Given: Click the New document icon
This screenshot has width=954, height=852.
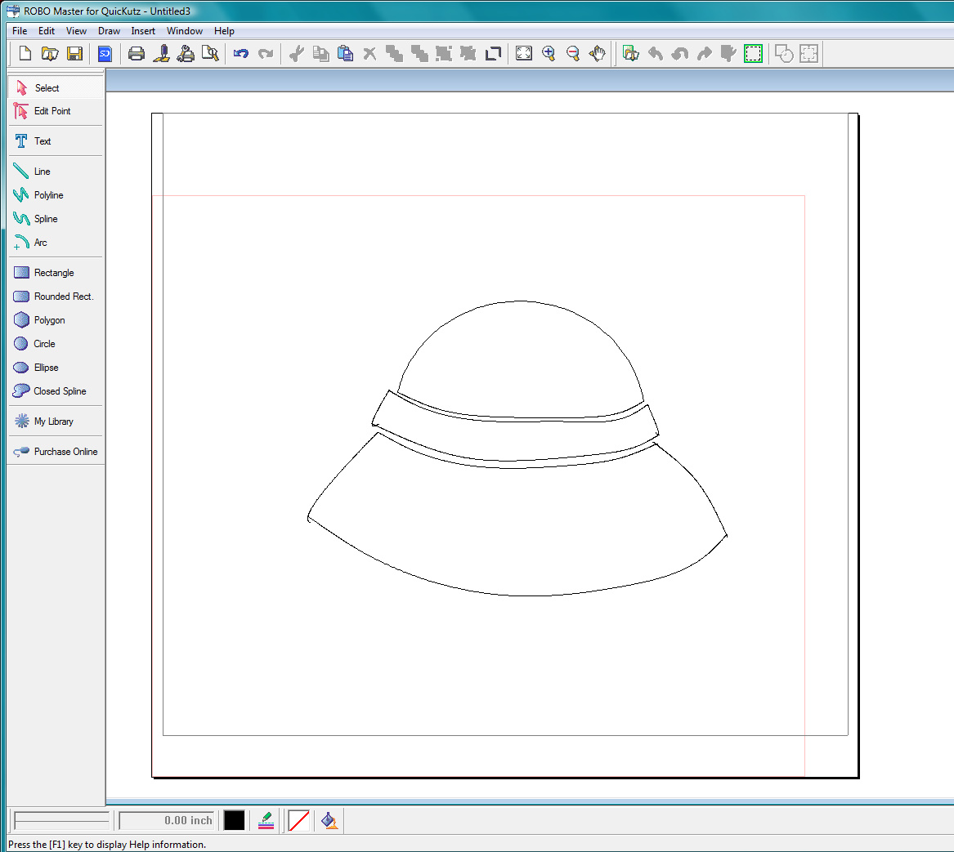Looking at the screenshot, I should coord(25,54).
